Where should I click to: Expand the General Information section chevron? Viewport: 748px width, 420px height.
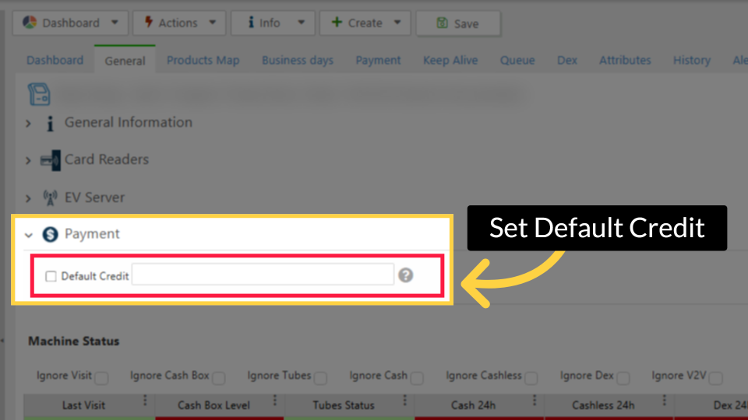[28, 124]
